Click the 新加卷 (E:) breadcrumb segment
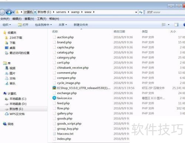Screen dimensions: 185x143 (44, 12)
